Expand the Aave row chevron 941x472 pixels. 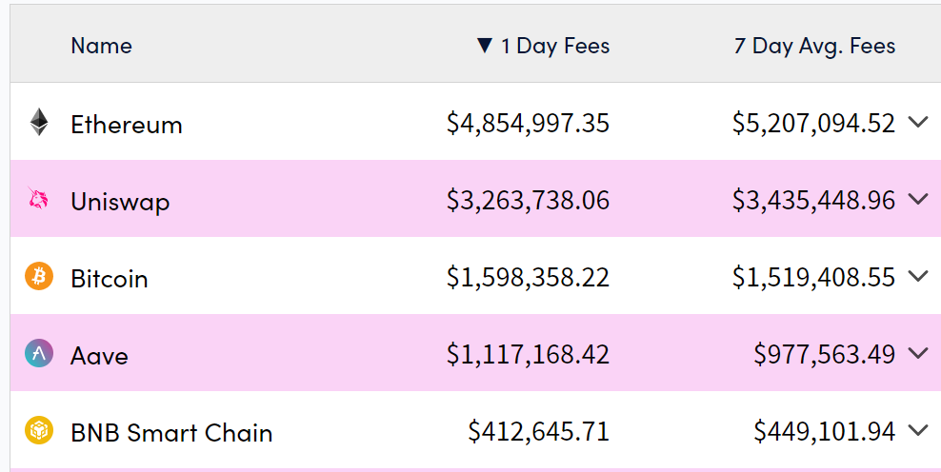[918, 354]
